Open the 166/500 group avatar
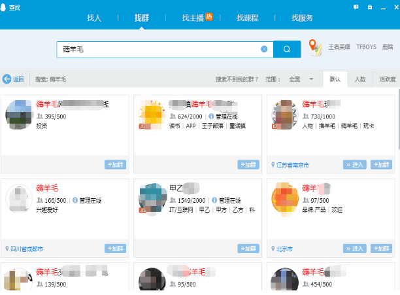 pos(19,198)
